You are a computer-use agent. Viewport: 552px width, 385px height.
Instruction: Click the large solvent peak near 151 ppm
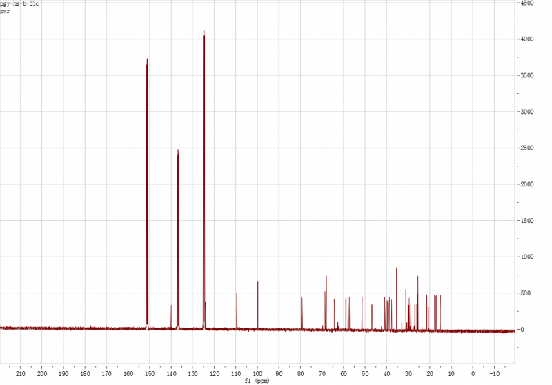pyautogui.click(x=147, y=194)
